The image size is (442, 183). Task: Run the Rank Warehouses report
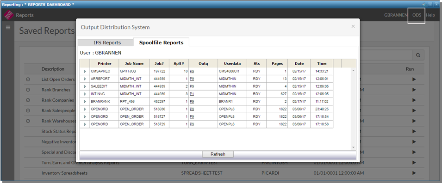pos(414,121)
